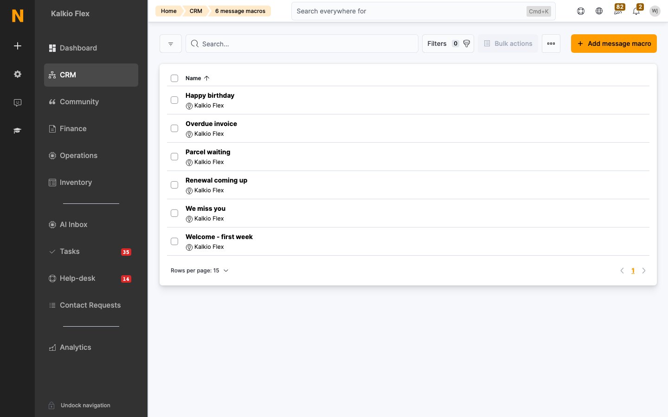Open notifications bell with badge 2
The image size is (668, 417).
[x=636, y=10]
